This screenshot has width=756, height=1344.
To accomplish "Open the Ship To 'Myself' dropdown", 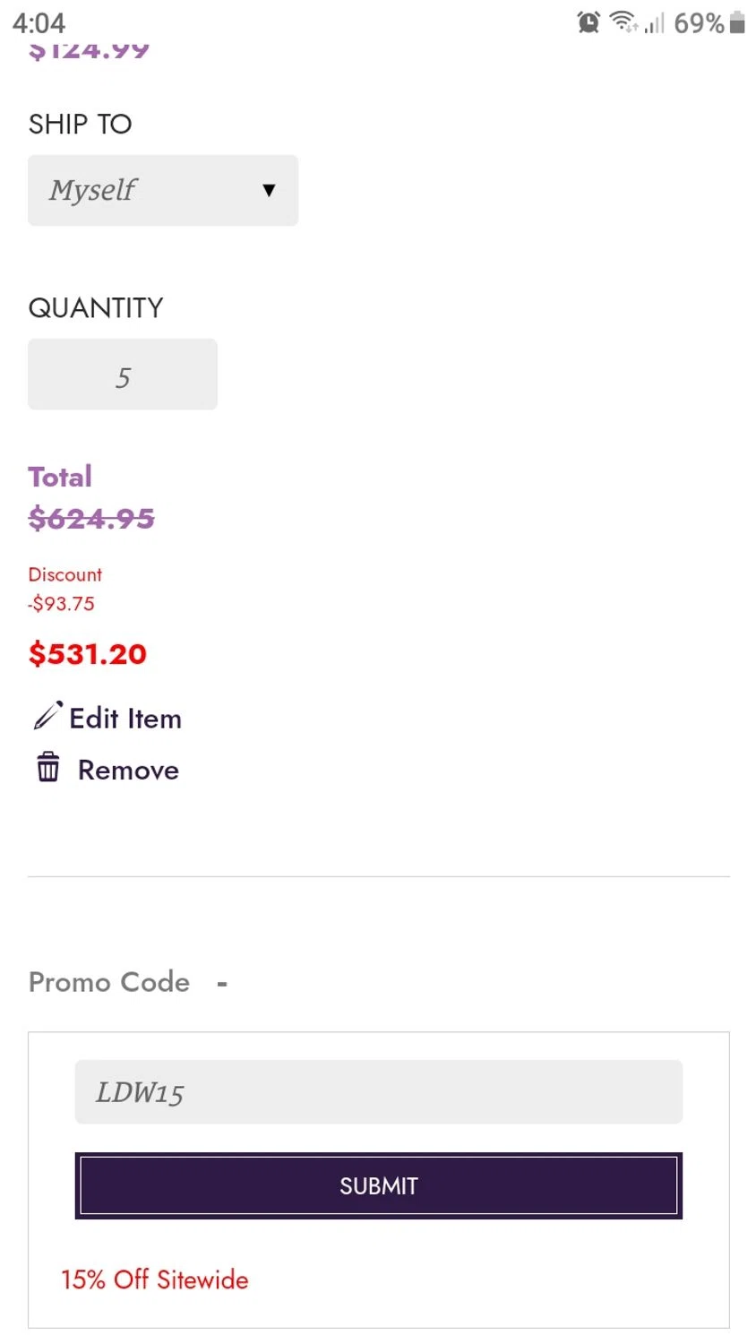I will [162, 190].
